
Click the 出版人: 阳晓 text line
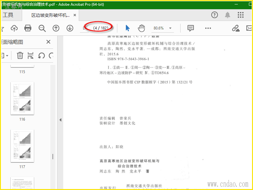tap(111, 147)
